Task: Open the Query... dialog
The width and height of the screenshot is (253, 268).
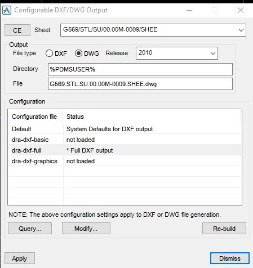Action: click(x=30, y=229)
